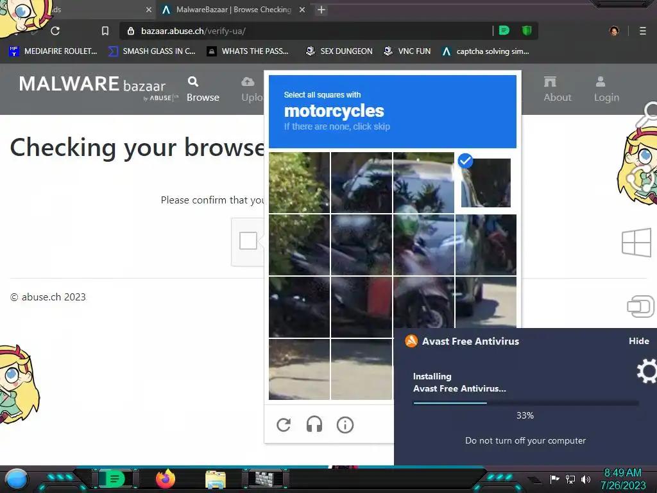Select captcha tile with green helmet rider

pos(423,245)
